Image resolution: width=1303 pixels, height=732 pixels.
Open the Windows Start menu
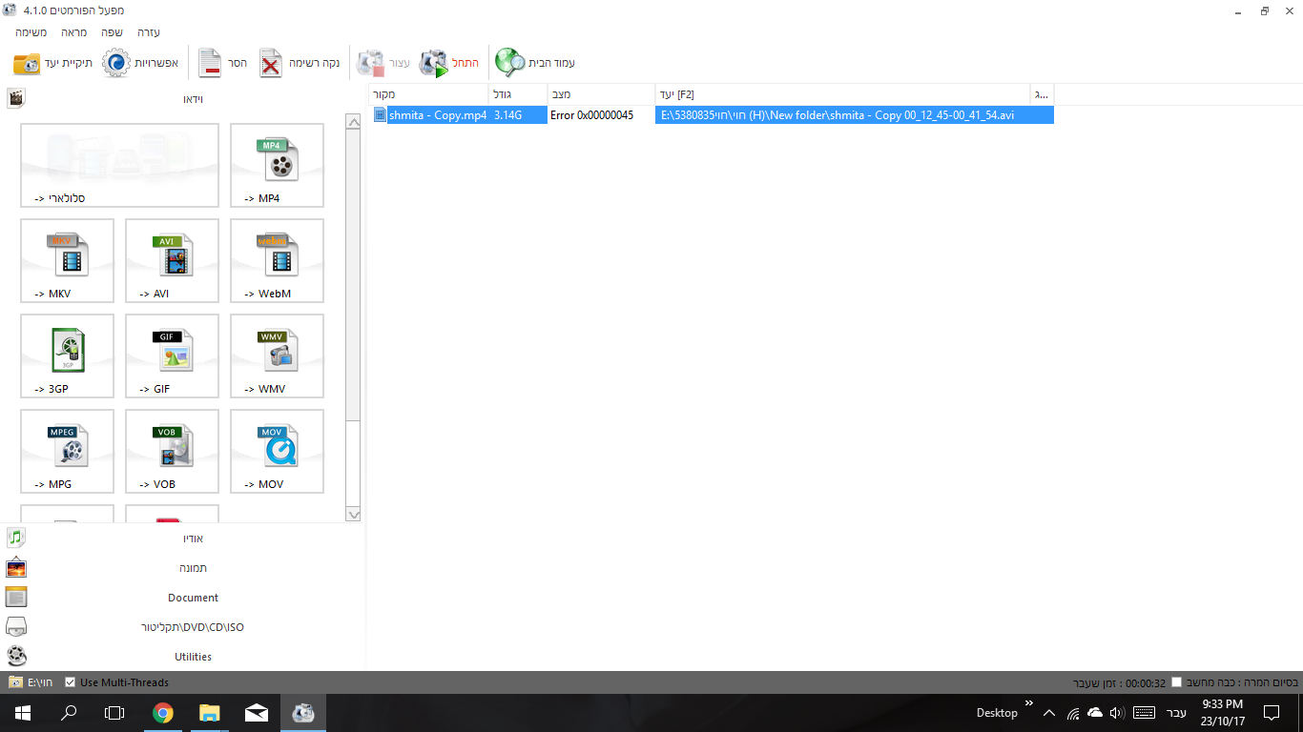(22, 713)
